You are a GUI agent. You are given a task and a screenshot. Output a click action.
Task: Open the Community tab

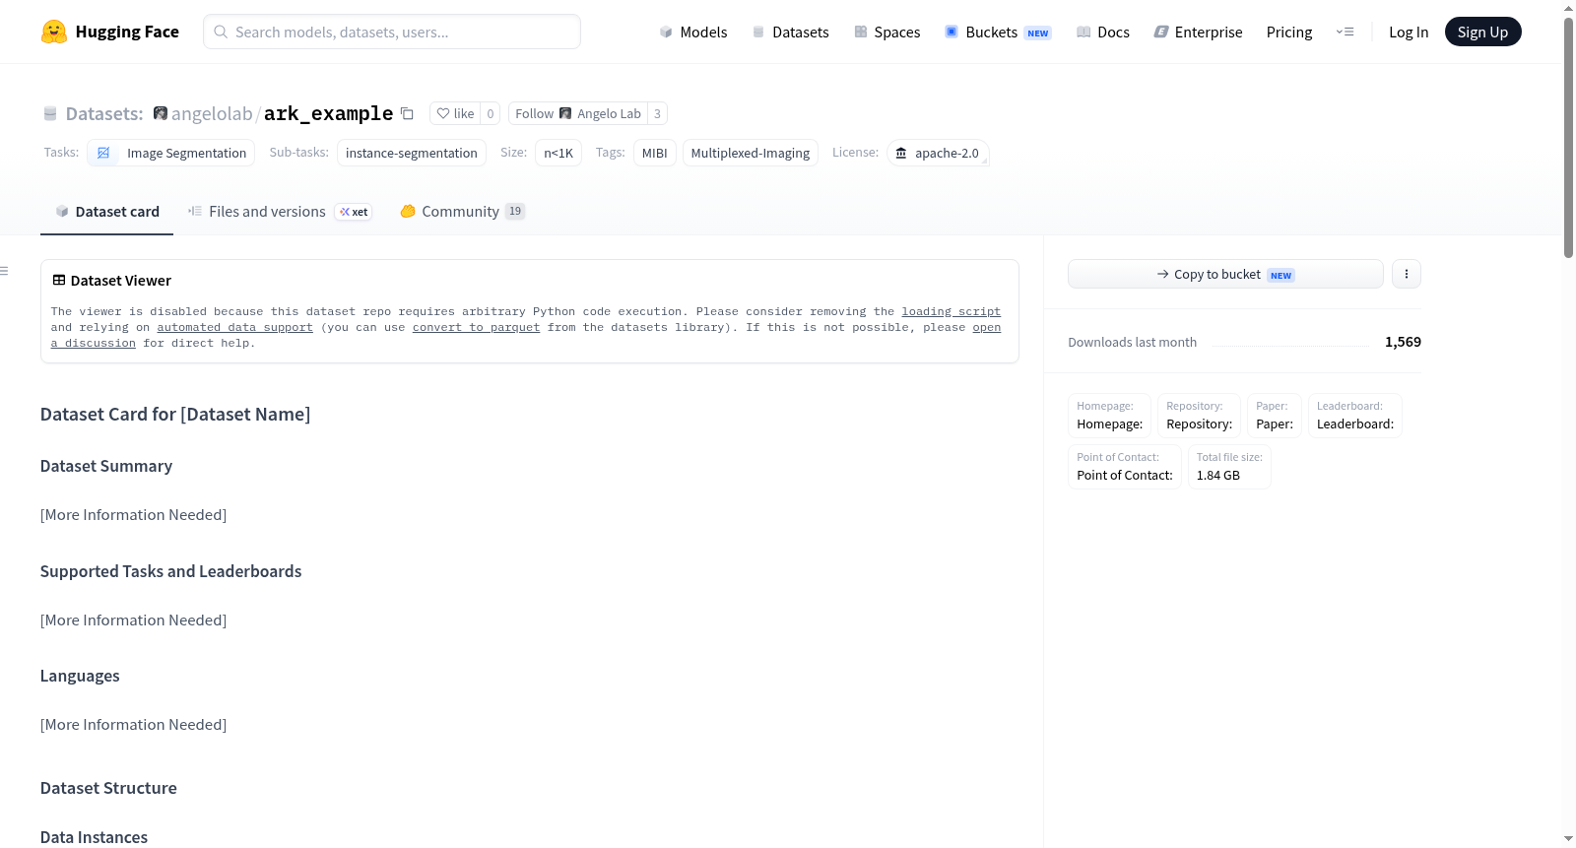click(462, 212)
